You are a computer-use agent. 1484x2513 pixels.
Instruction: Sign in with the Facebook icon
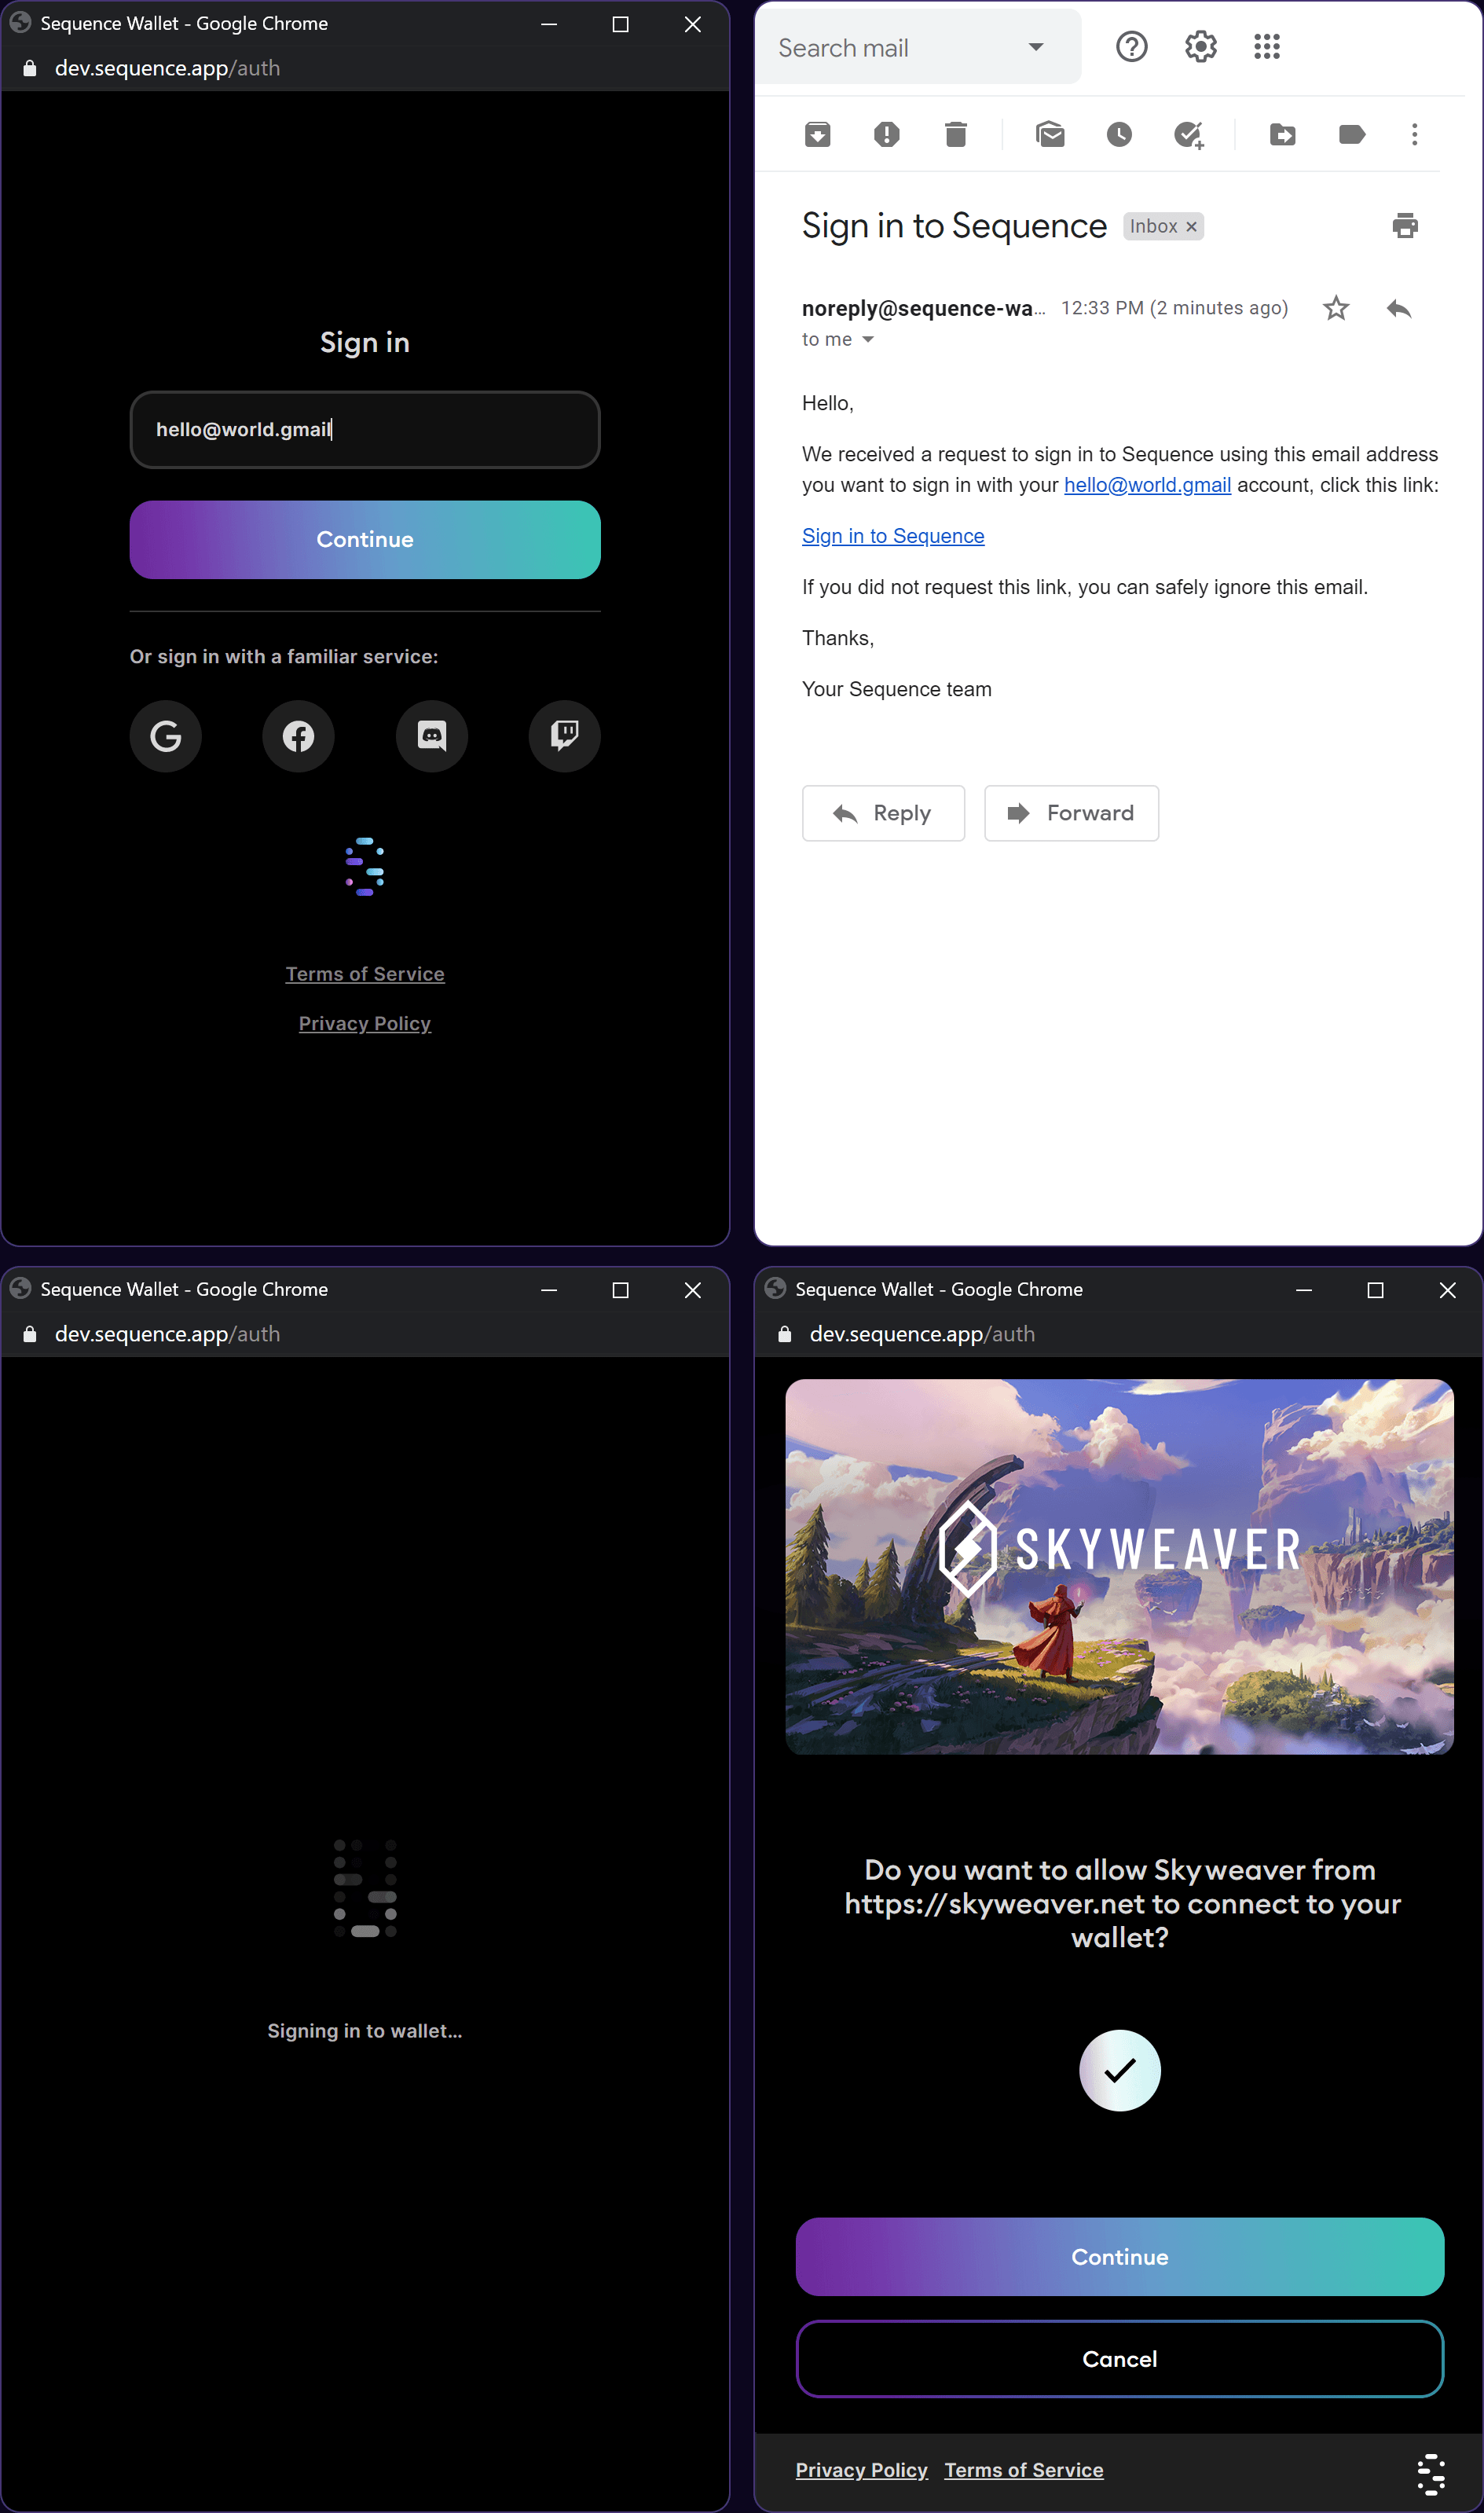coord(298,736)
